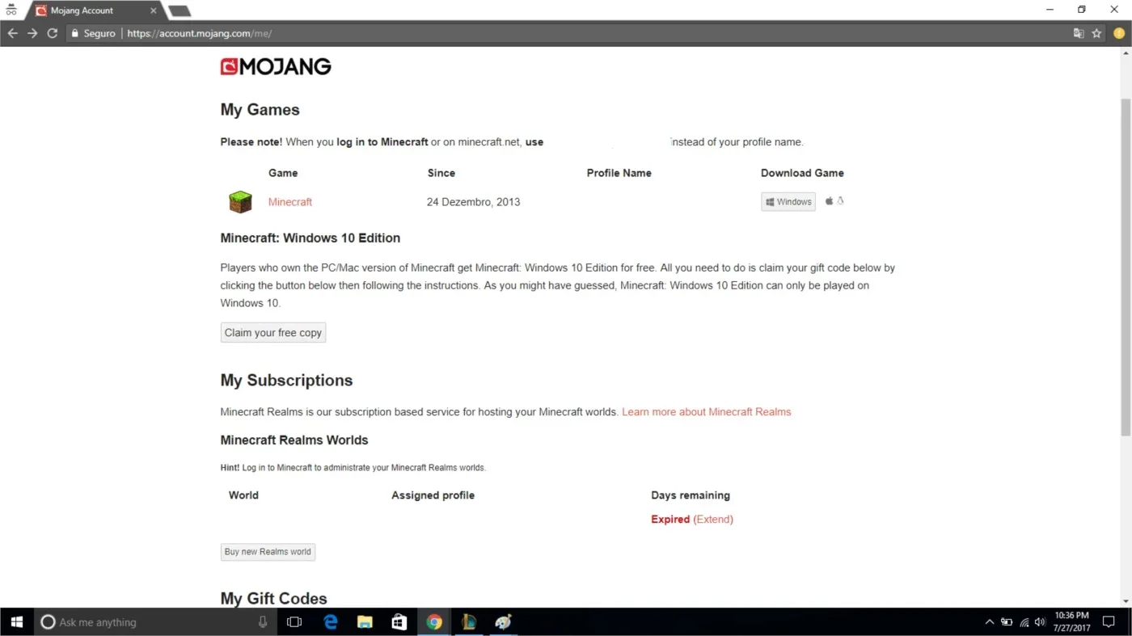The image size is (1132, 636).
Task: Open Task View on the taskbar
Action: coord(294,622)
